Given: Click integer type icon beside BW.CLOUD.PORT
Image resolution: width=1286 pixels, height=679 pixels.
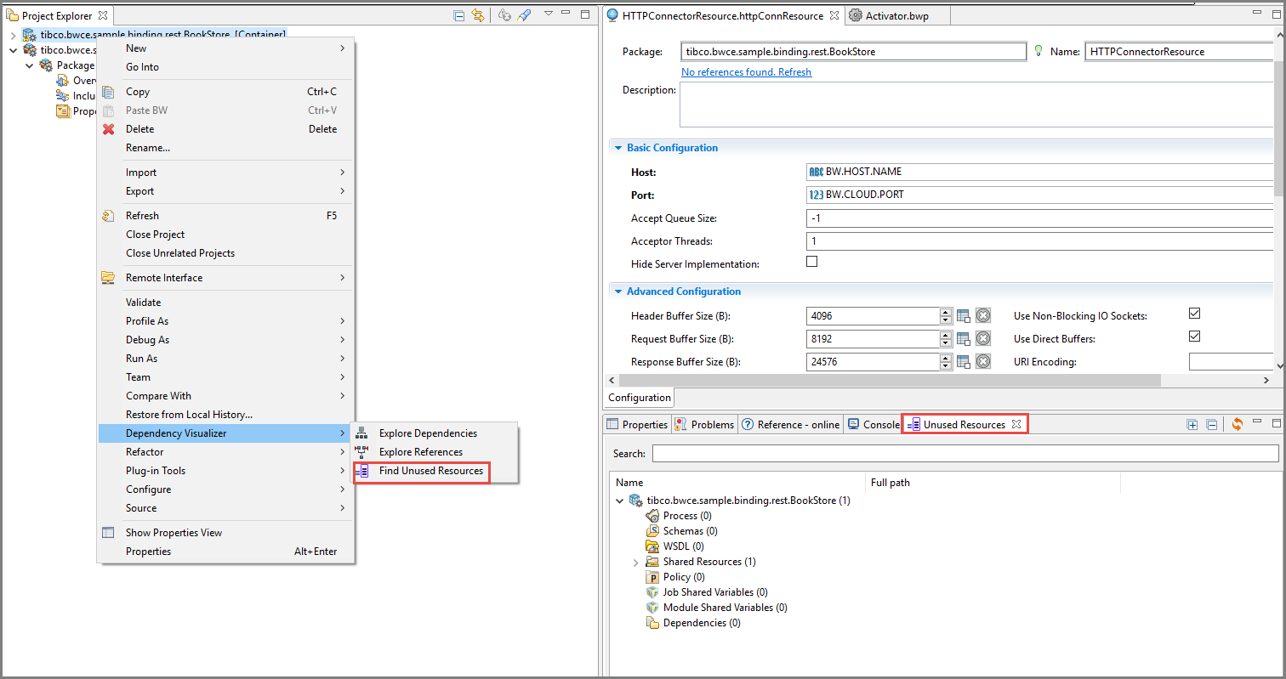Looking at the screenshot, I should tap(816, 195).
